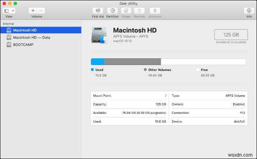Viewport: 257px width, 159px height.
Task: Click the Device 'disk1s5' value
Action: 239,121
